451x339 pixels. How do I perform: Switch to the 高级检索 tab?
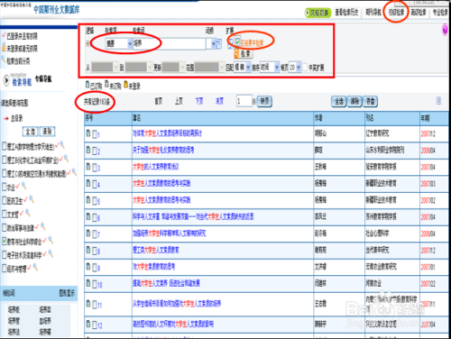click(x=419, y=12)
